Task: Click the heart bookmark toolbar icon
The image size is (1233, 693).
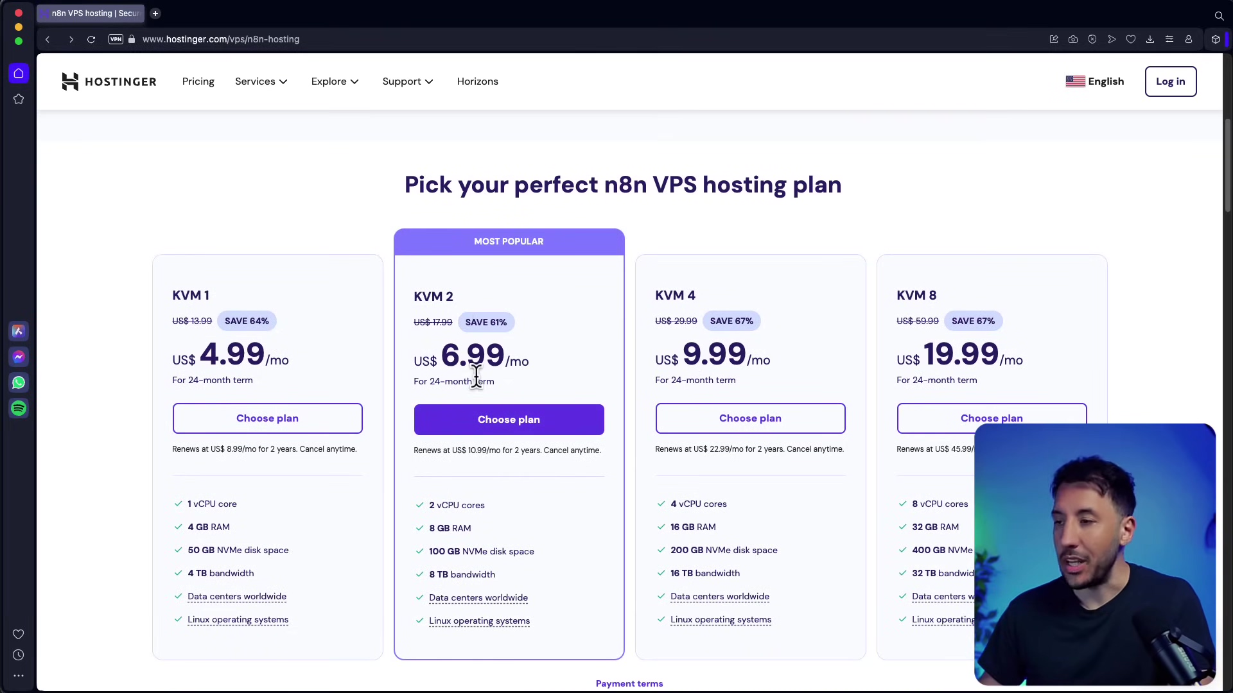Action: point(1131,39)
